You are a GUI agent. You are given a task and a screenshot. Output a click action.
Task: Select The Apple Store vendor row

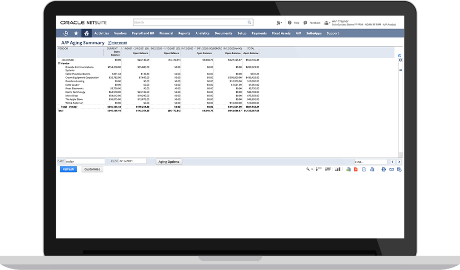[158, 100]
